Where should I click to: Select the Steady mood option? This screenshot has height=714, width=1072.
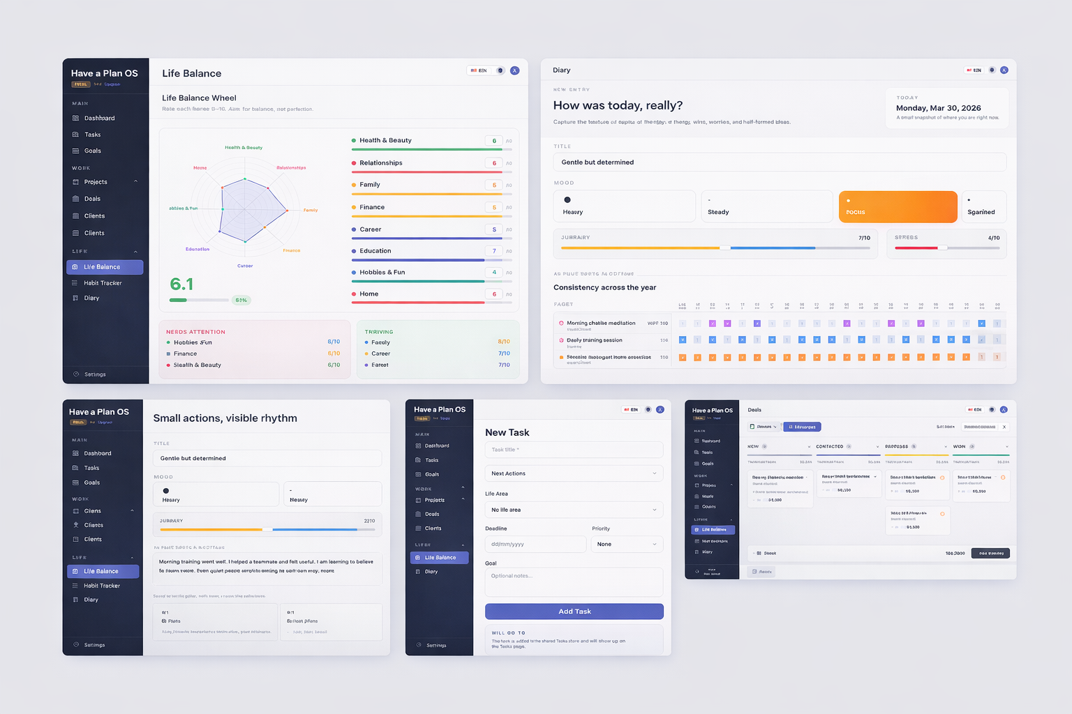(766, 206)
